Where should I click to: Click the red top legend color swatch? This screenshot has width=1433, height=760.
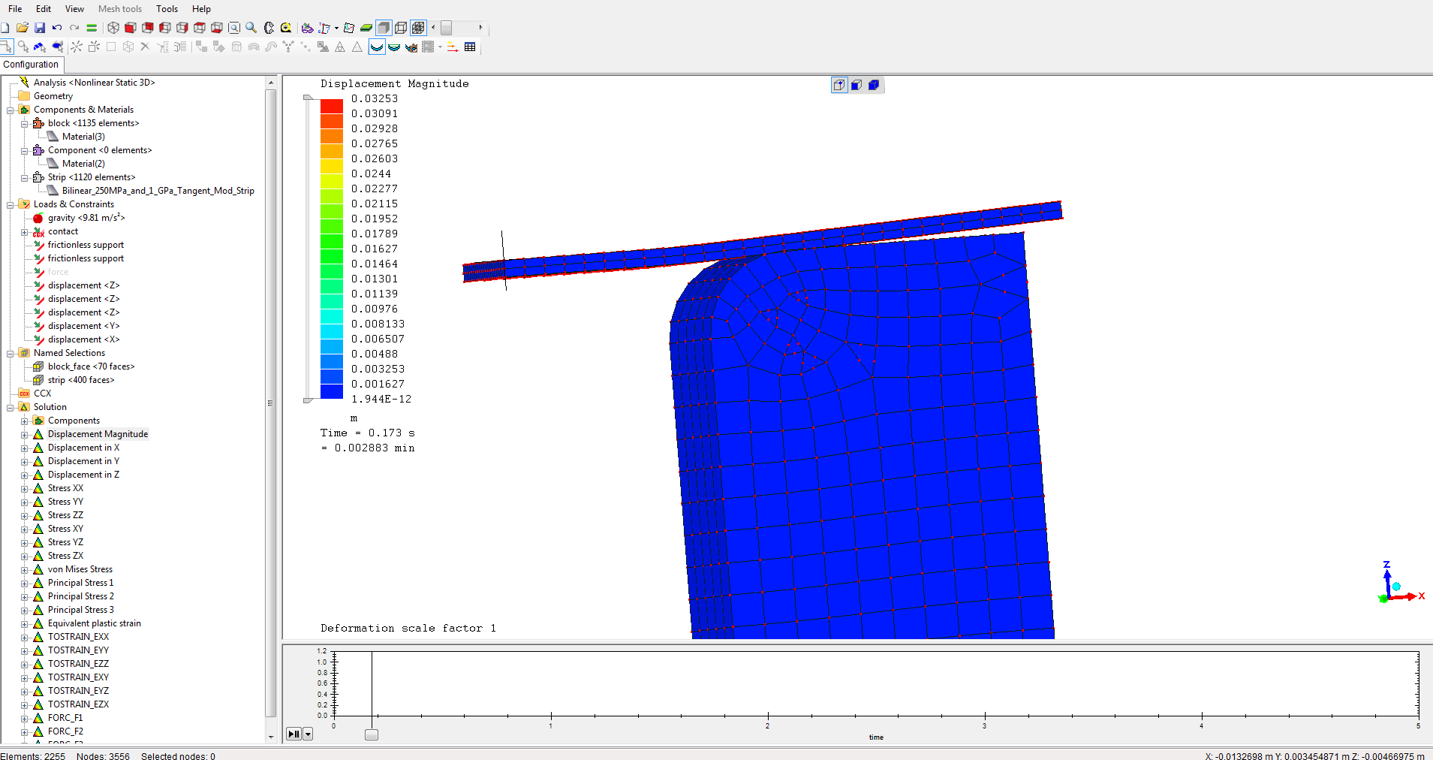[x=332, y=106]
